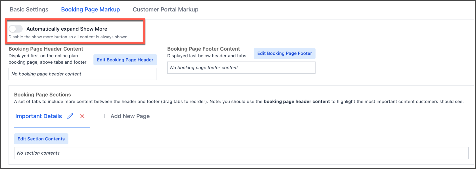Click the Add New Page label
476x169 pixels.
(x=130, y=116)
